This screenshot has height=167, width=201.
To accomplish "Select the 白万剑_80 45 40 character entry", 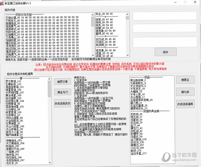I will click(x=106, y=39).
